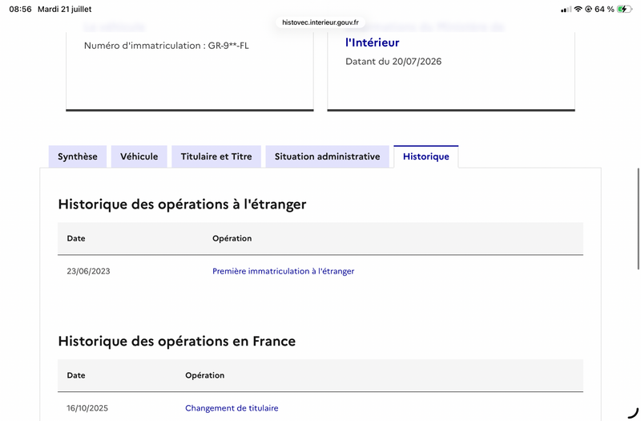The image size is (641, 421).
Task: Click the 23/06/2023 date cell
Action: pyautogui.click(x=88, y=271)
